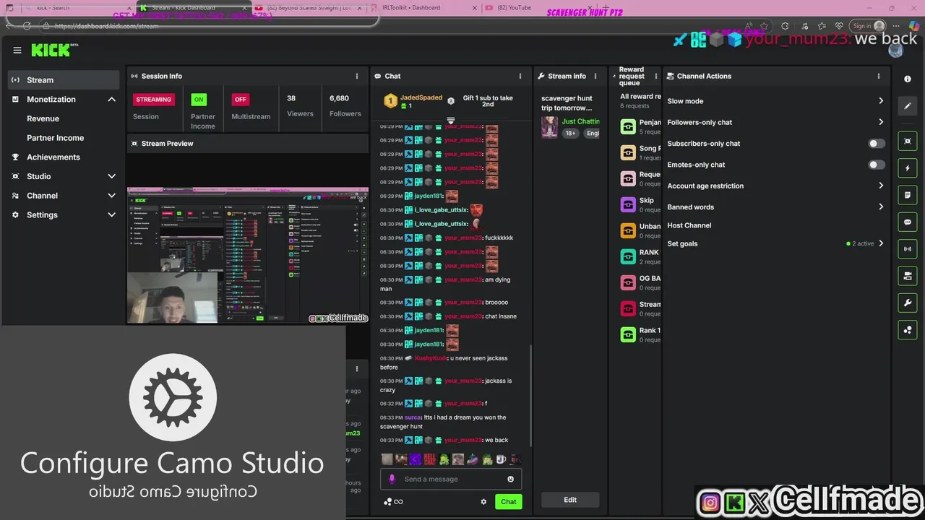Open Session Info panel options menu
The image size is (925, 520).
point(356,76)
